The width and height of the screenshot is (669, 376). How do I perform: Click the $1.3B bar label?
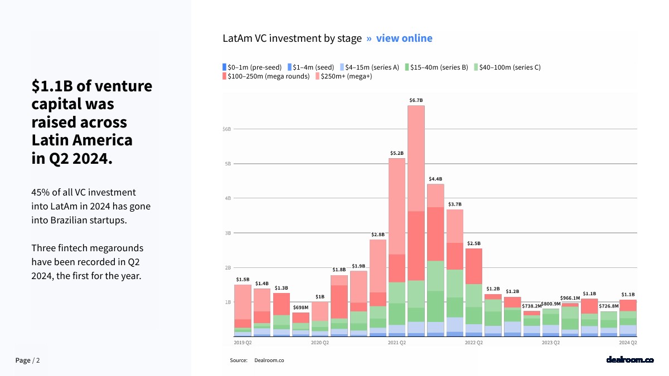pyautogui.click(x=281, y=288)
